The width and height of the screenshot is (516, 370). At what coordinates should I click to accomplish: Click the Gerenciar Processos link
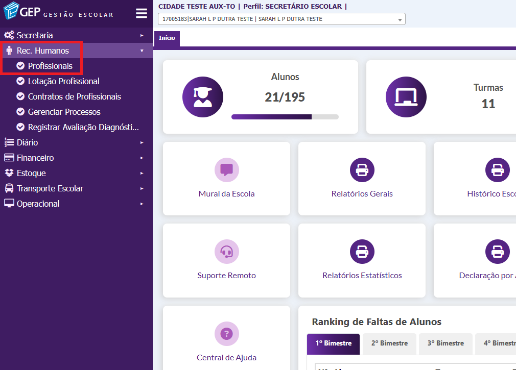tap(64, 112)
